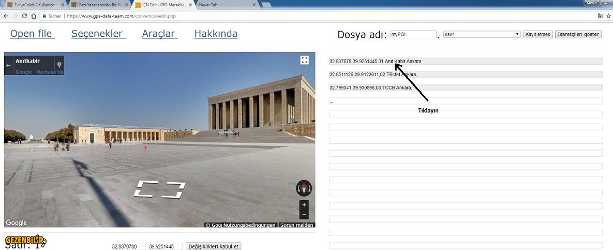The width and height of the screenshot is (613, 250).
Task: Bookmark this page with the star icon
Action: (x=608, y=16)
